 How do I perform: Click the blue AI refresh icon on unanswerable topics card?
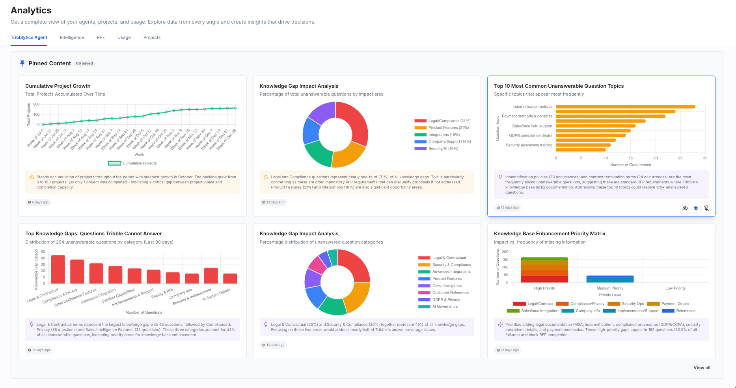(695, 208)
